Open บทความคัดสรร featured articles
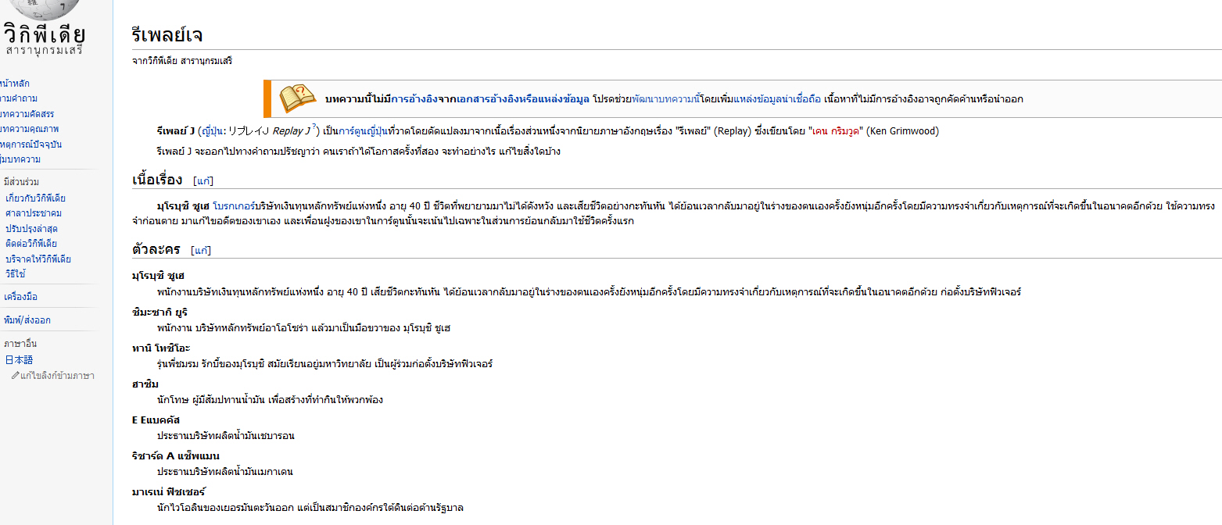The width and height of the screenshot is (1222, 525). pyautogui.click(x=27, y=114)
